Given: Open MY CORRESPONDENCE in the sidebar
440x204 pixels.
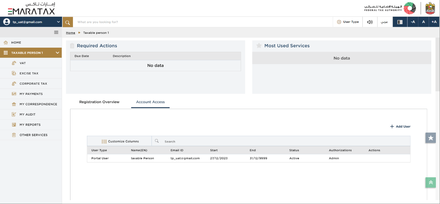Looking at the screenshot, I should [x=31, y=104].
